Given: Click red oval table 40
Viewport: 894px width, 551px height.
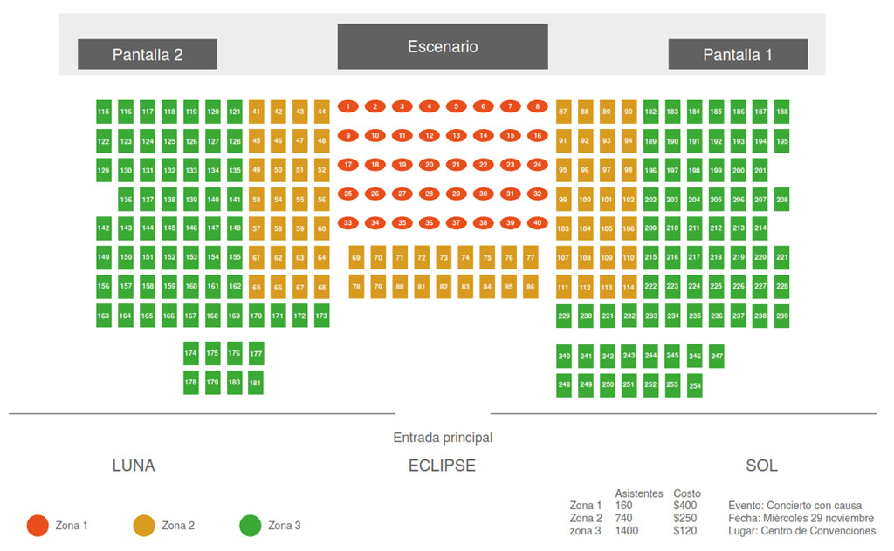Looking at the screenshot, I should pyautogui.click(x=538, y=223).
